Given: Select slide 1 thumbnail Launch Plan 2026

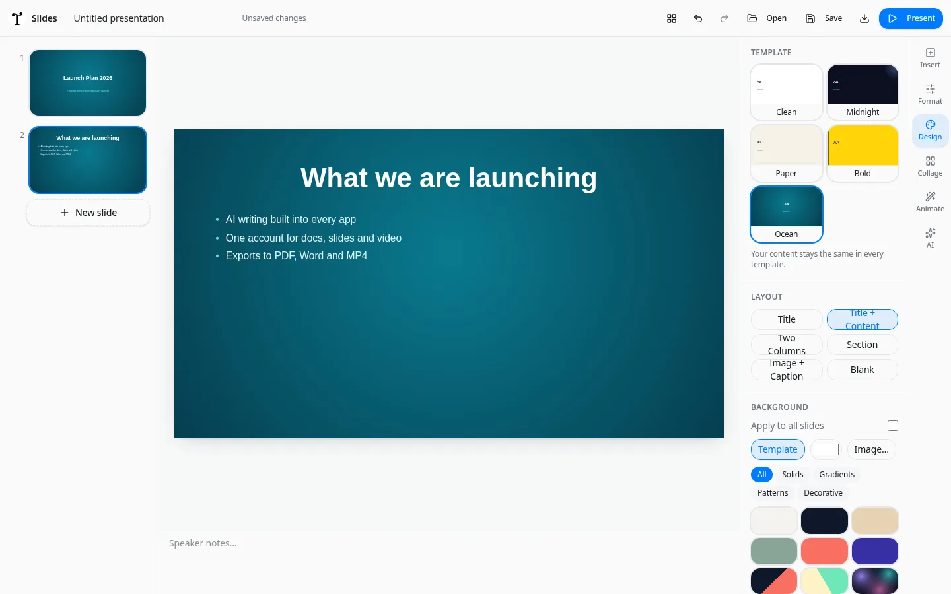Looking at the screenshot, I should coord(88,83).
